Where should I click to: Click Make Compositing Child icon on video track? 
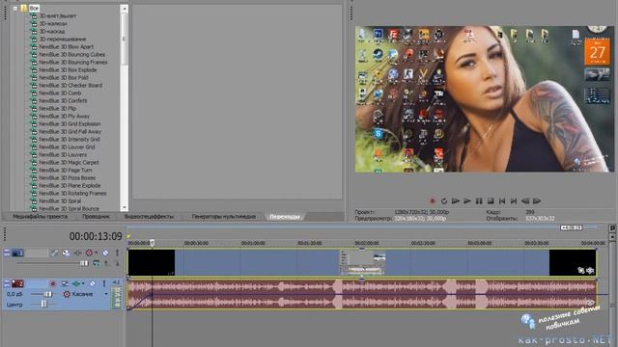pos(117,263)
